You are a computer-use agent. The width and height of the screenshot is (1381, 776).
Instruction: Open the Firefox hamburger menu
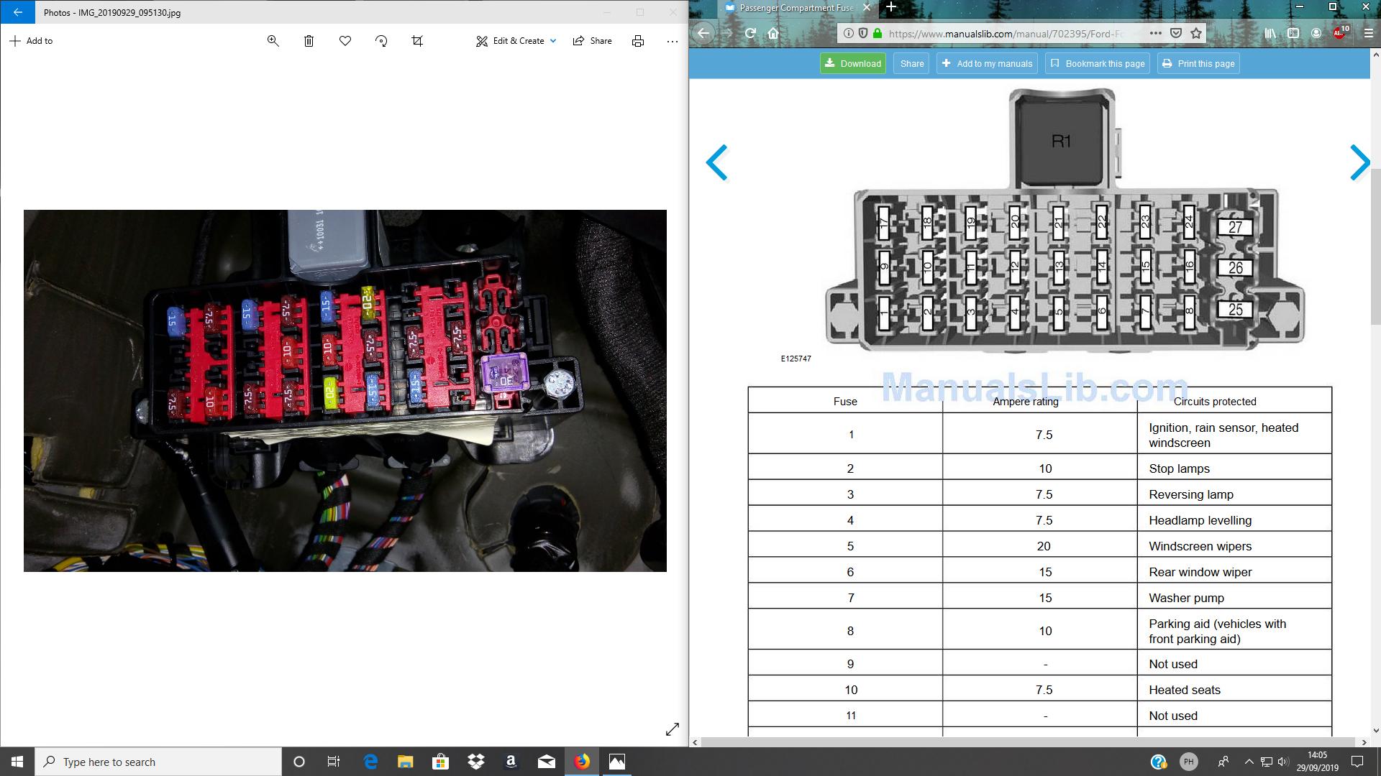tap(1368, 33)
